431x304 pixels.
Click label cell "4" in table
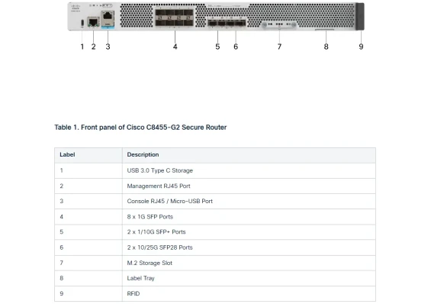[88, 217]
